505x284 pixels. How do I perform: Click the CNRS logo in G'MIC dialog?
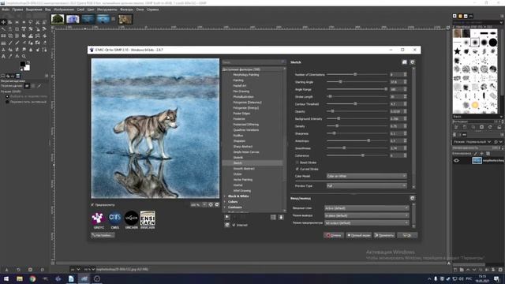coord(115,220)
